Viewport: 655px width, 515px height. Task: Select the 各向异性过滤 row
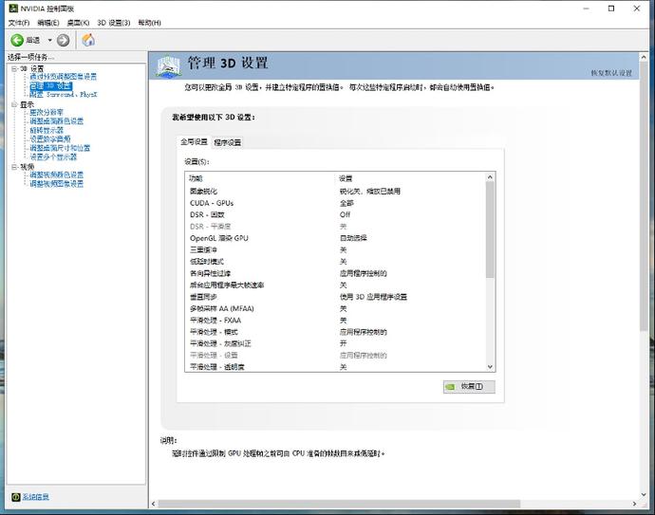coord(335,273)
